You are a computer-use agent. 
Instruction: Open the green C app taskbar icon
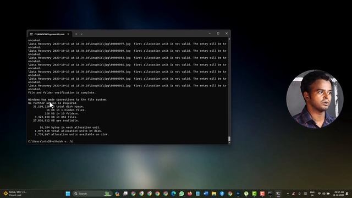(254, 194)
